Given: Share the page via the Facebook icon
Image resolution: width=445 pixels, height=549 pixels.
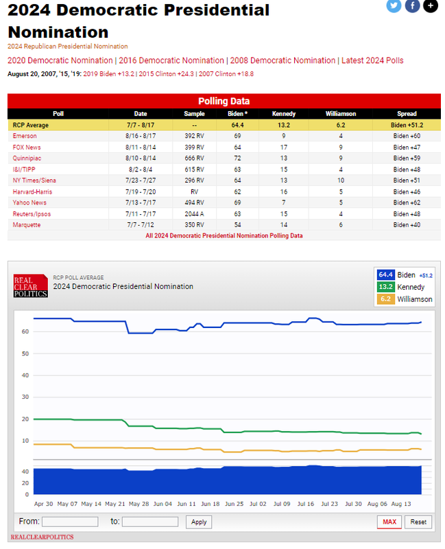Looking at the screenshot, I should click(412, 5).
